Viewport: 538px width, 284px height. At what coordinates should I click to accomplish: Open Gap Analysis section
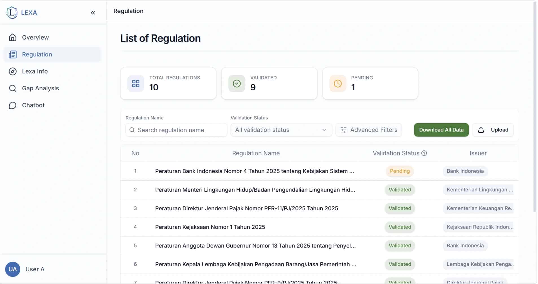53,88
